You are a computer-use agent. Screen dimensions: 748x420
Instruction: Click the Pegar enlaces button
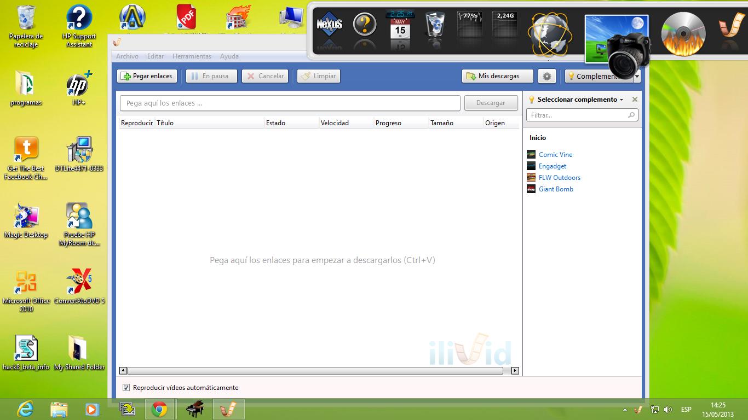[x=147, y=76]
